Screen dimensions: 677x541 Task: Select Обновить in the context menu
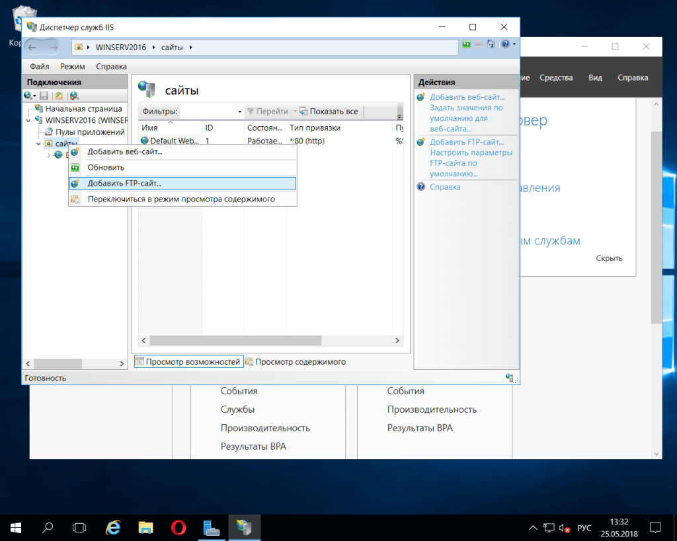106,168
